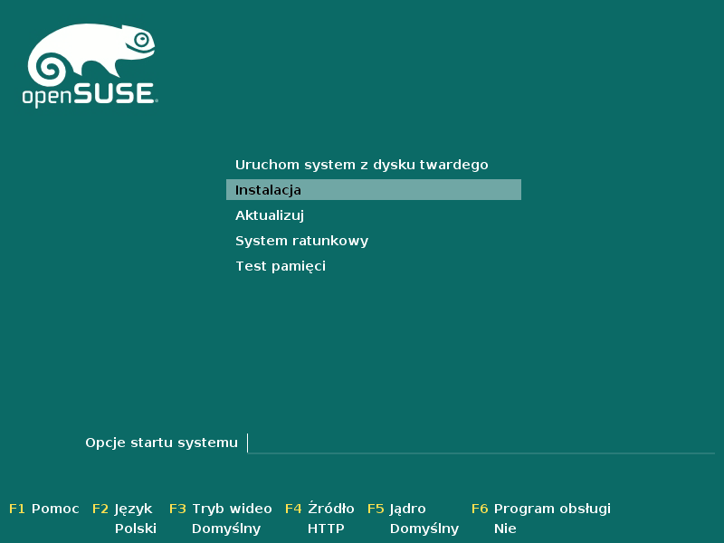Start Test pamięci from boot menu

(x=280, y=266)
